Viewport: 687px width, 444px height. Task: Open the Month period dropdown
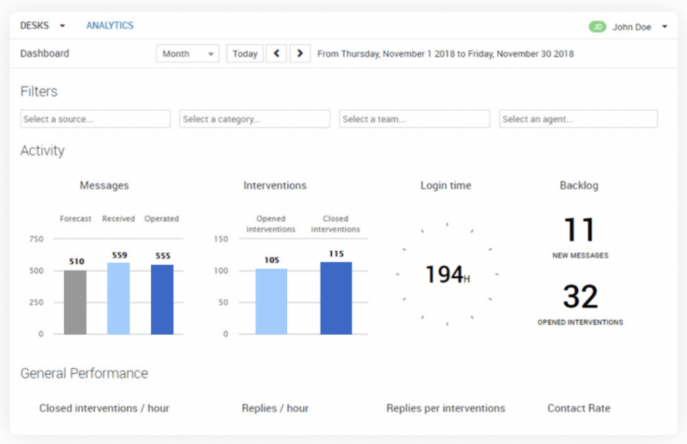pos(188,54)
